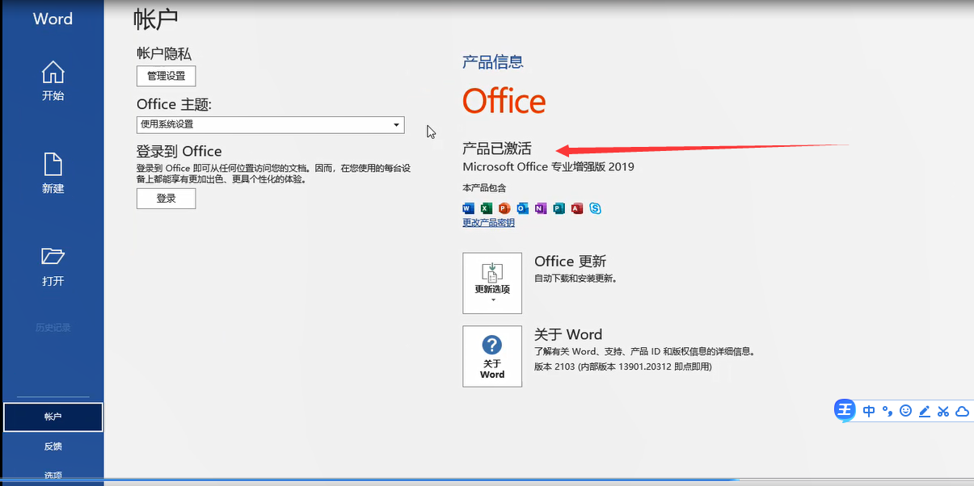
Task: Open the 反馈 (Feedback) sidebar item
Action: 53,446
